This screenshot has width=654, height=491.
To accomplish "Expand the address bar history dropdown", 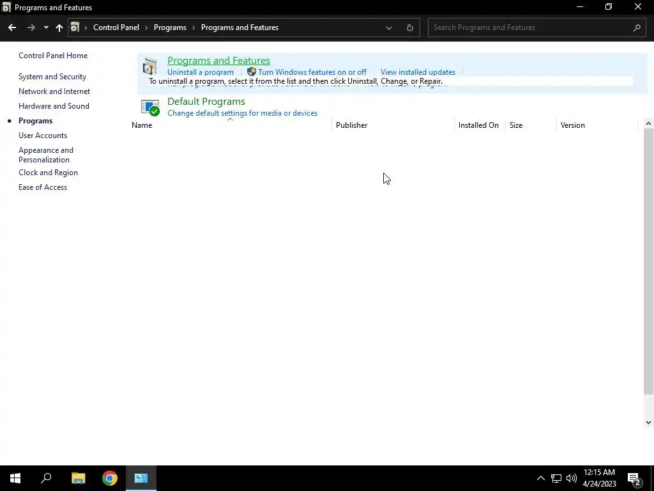I will click(x=389, y=28).
